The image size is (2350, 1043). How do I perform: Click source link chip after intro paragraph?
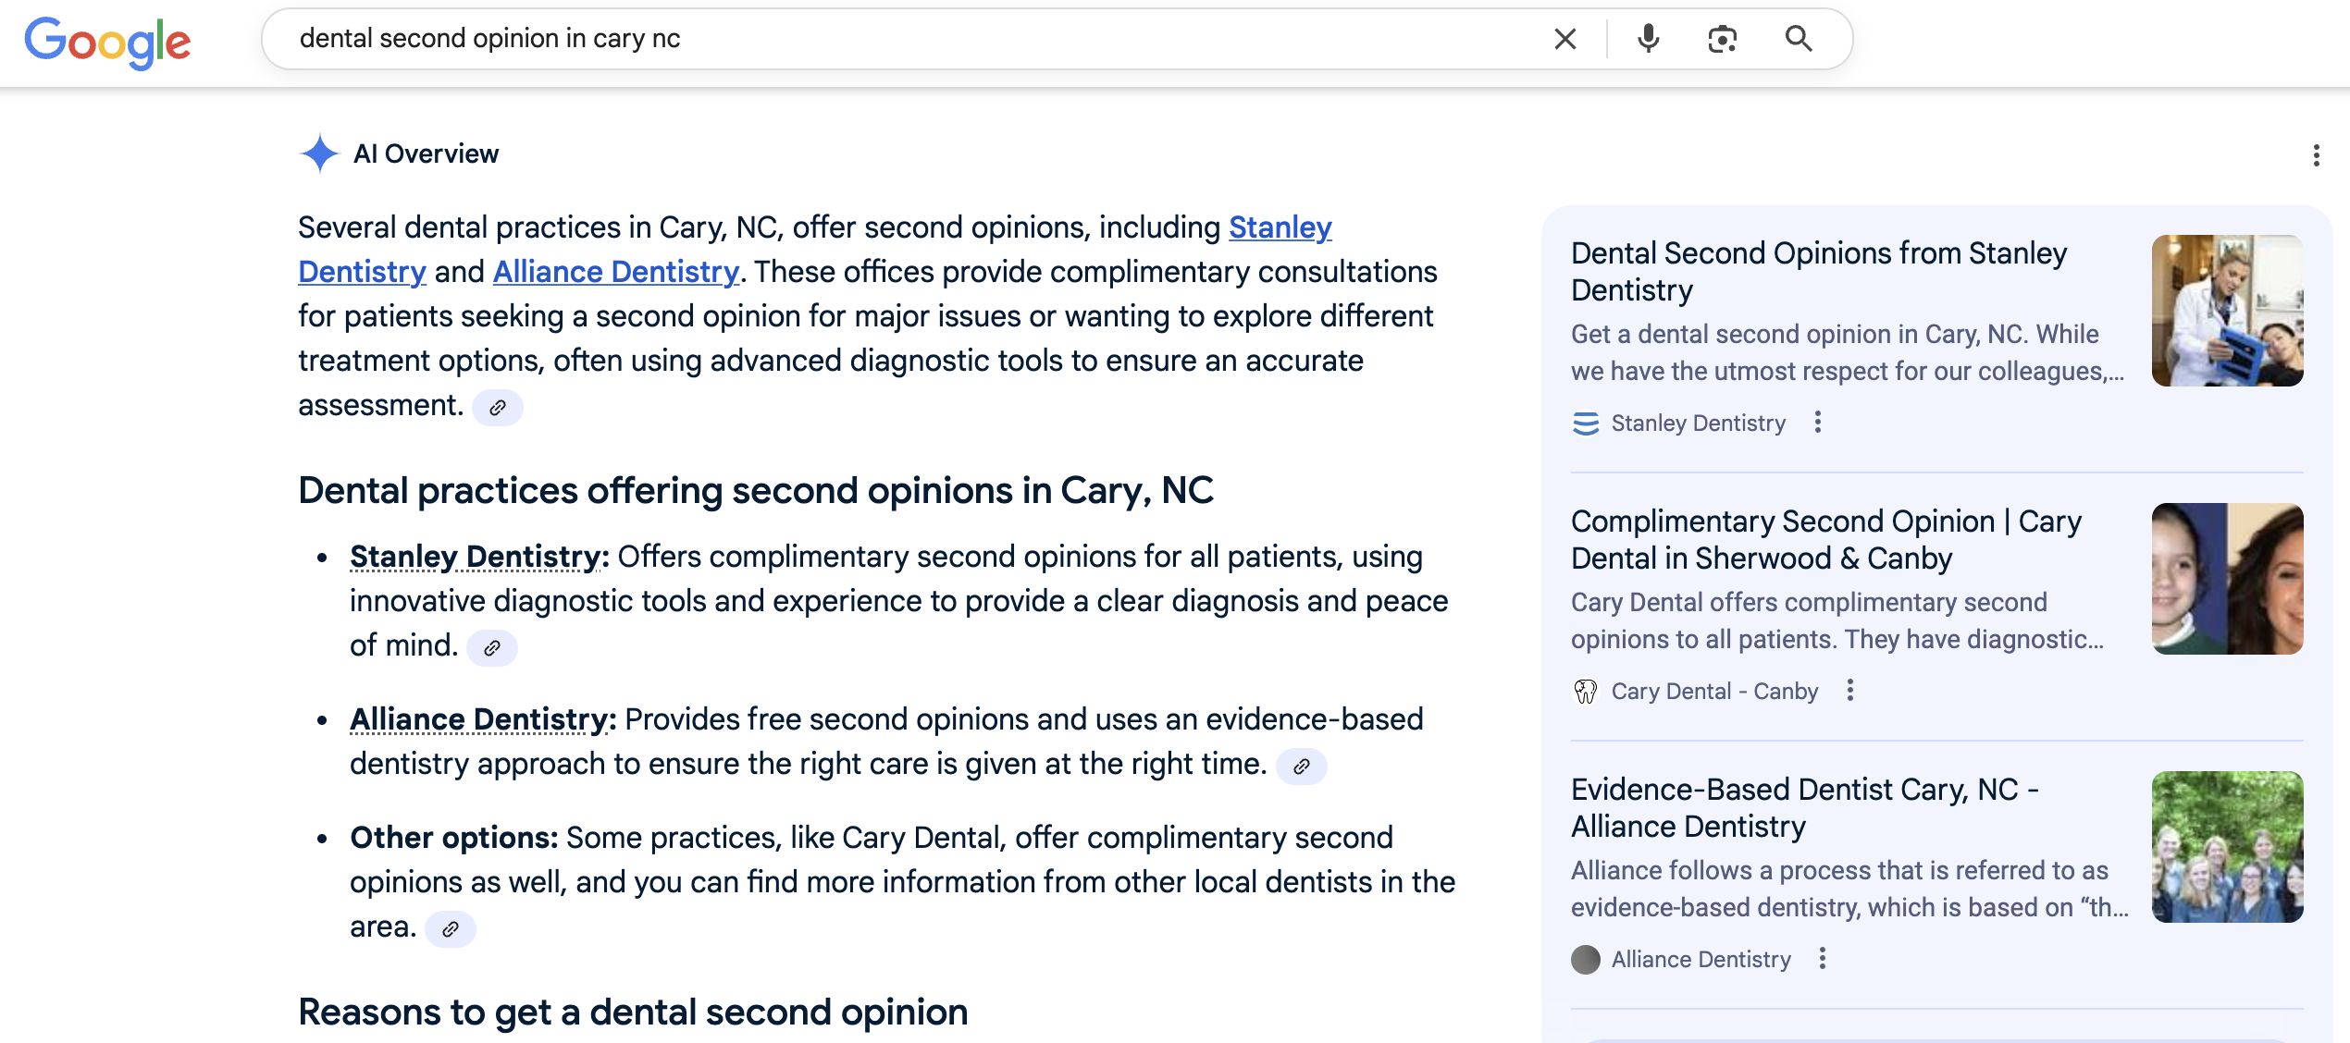tap(498, 408)
